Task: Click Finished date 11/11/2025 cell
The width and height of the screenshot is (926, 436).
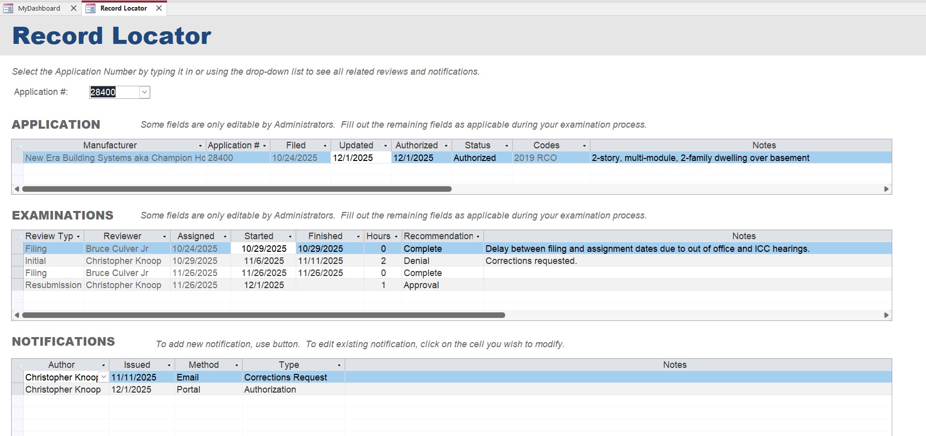Action: coord(330,261)
